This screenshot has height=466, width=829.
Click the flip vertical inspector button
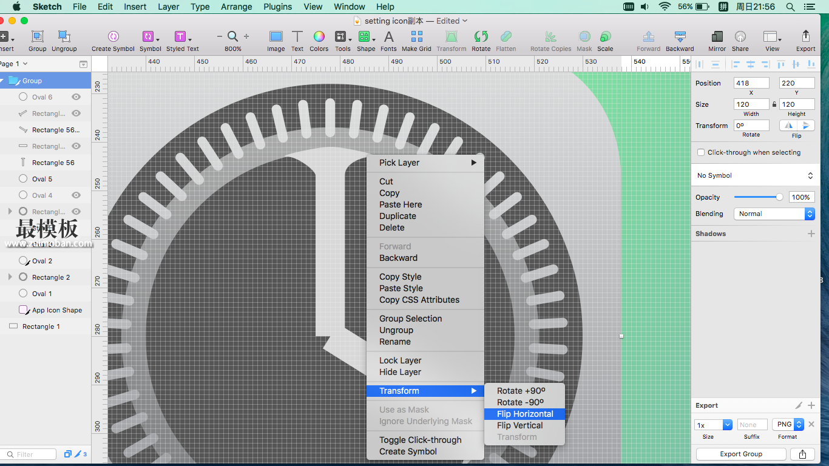point(806,126)
